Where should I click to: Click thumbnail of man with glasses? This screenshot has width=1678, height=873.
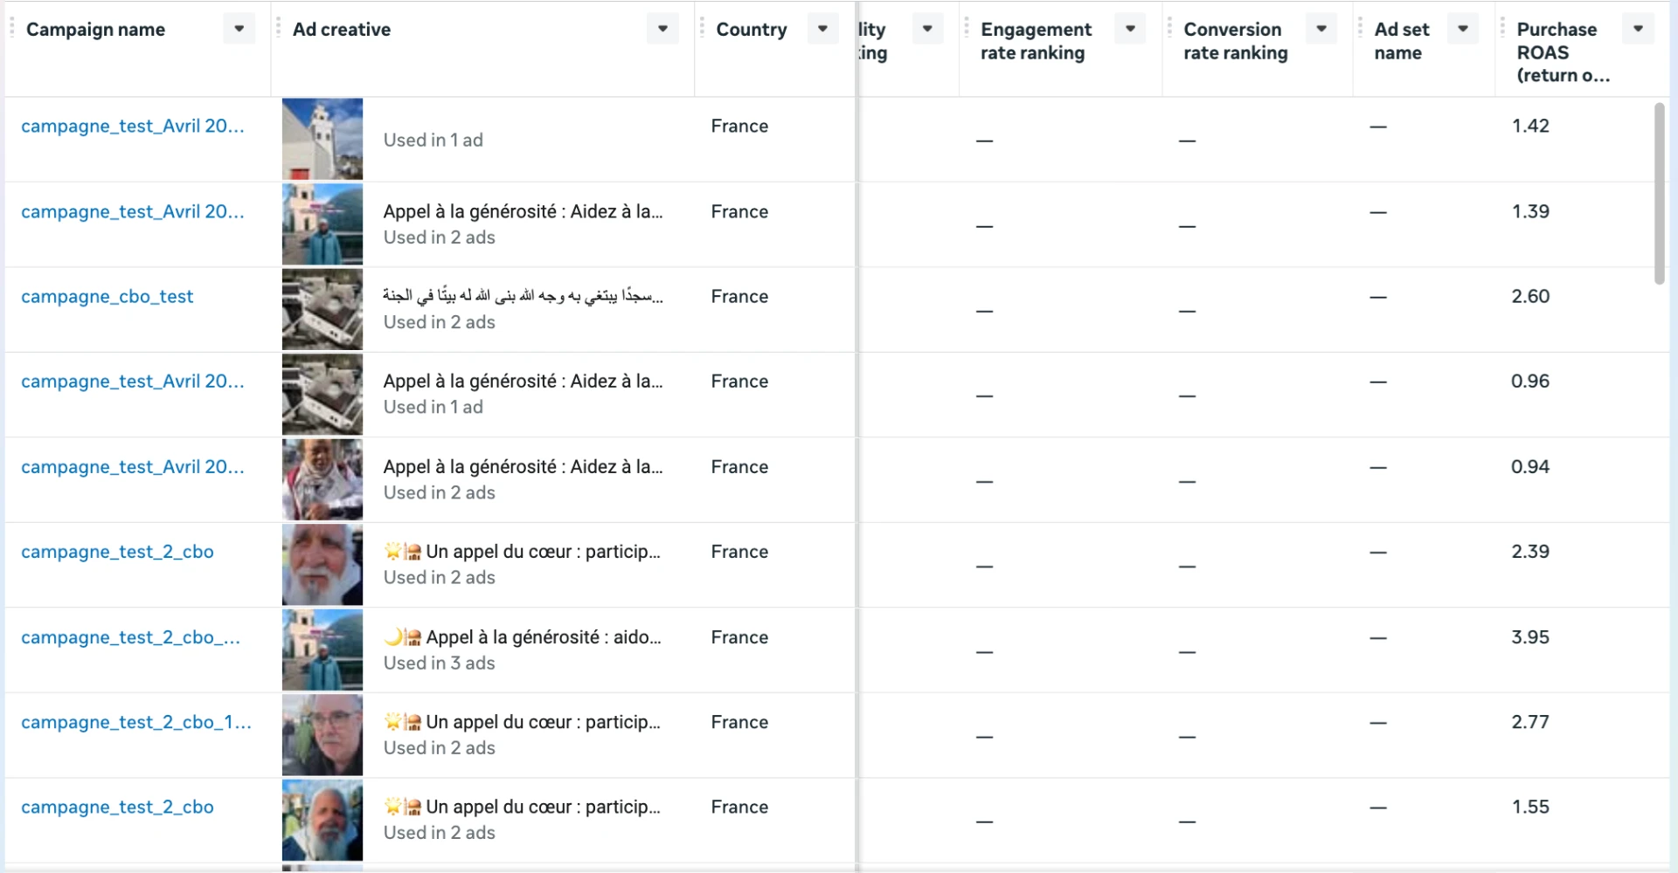322,735
